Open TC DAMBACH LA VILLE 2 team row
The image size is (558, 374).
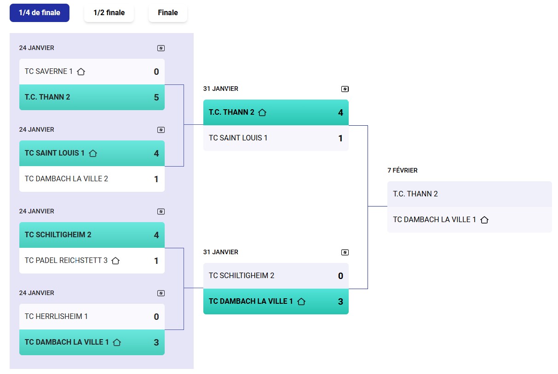tap(92, 179)
